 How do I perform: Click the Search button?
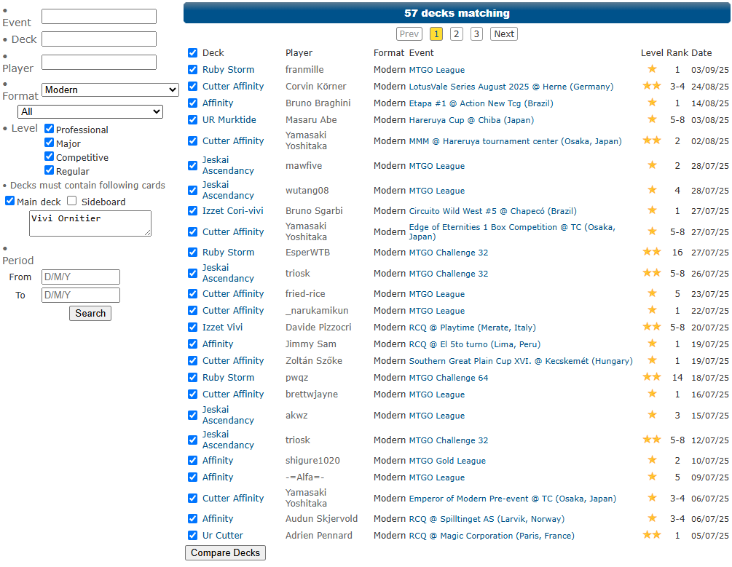tap(90, 313)
